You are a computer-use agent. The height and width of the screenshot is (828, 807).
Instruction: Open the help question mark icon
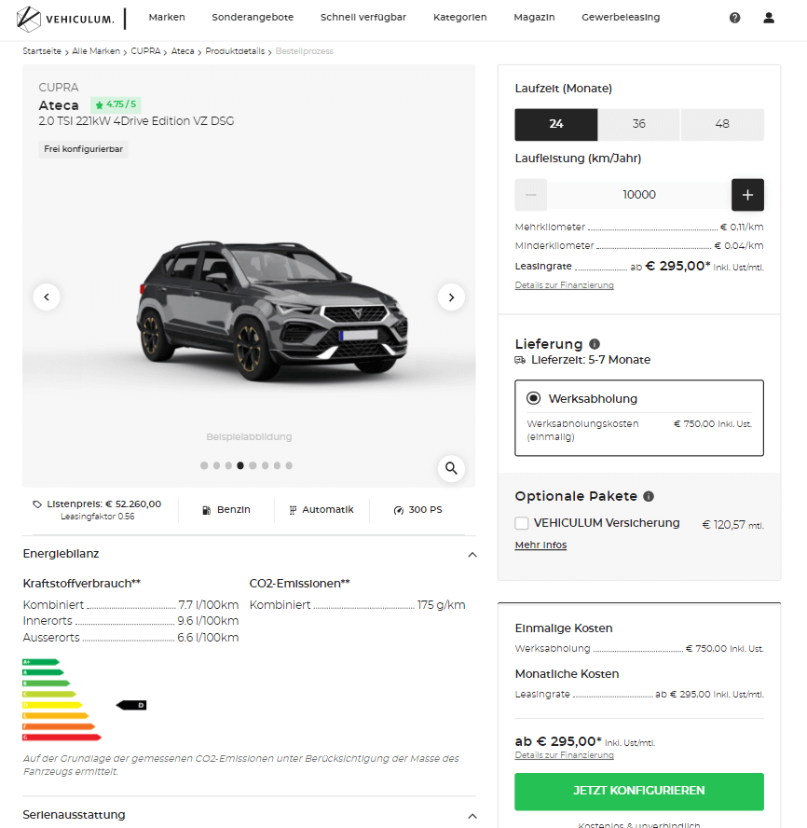[x=734, y=18]
